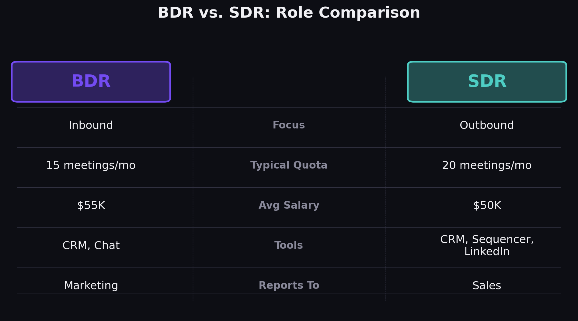Click the Focus row label
Viewport: 578px width, 321px height.
tap(288, 125)
